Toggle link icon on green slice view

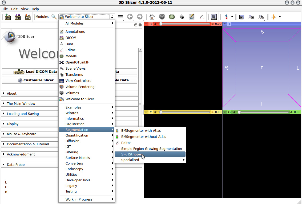(x=234, y=112)
